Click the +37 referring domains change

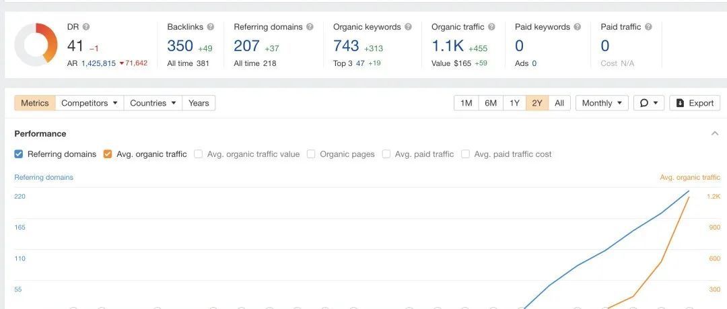pyautogui.click(x=272, y=48)
